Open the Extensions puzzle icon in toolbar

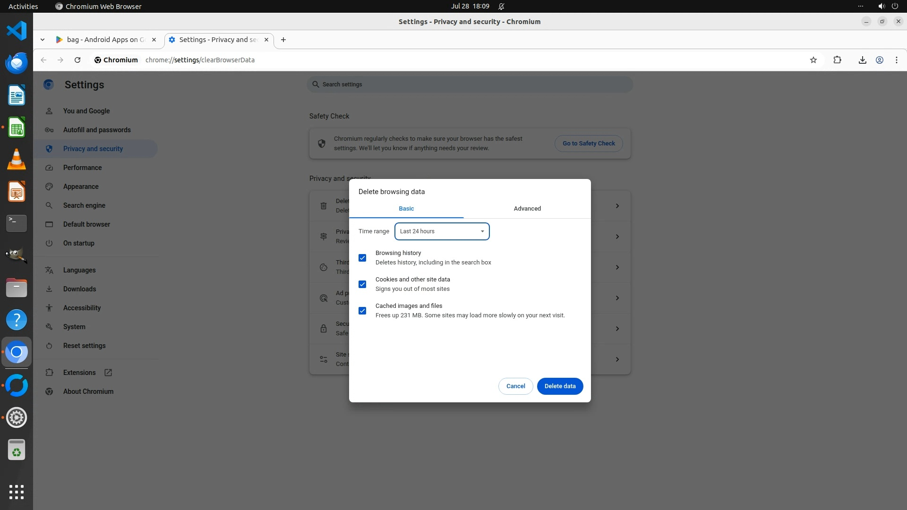837,60
